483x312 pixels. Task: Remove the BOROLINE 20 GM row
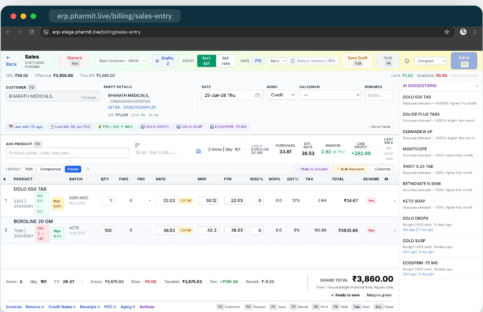pyautogui.click(x=395, y=231)
